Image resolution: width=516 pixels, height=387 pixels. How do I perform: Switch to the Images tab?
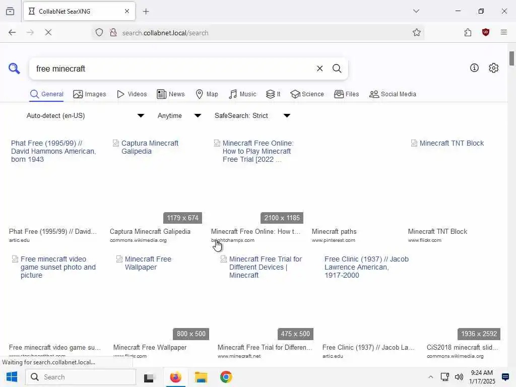(x=90, y=94)
